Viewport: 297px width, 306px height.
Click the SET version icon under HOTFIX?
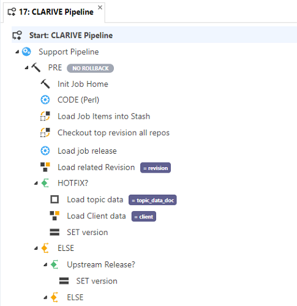point(55,232)
